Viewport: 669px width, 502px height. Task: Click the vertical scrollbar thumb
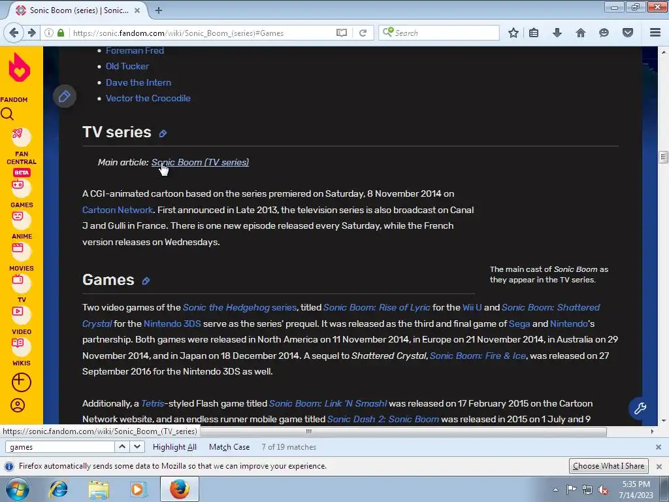point(663,157)
